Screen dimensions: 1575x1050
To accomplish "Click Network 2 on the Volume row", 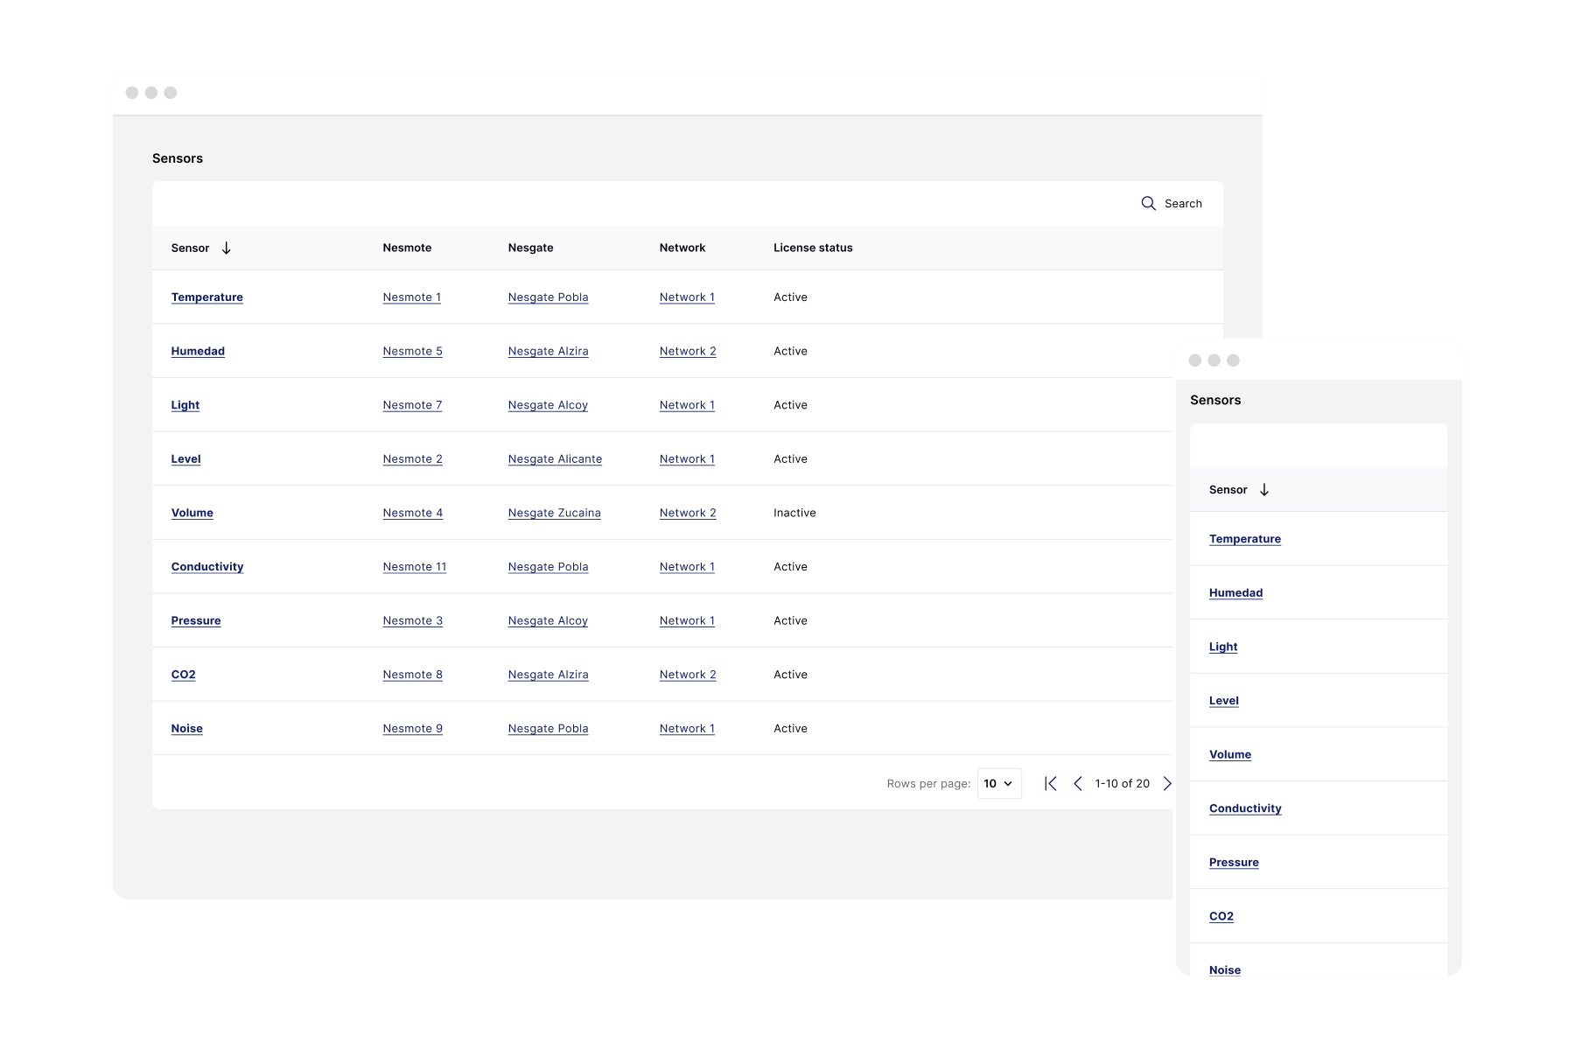I will pyautogui.click(x=688, y=513).
